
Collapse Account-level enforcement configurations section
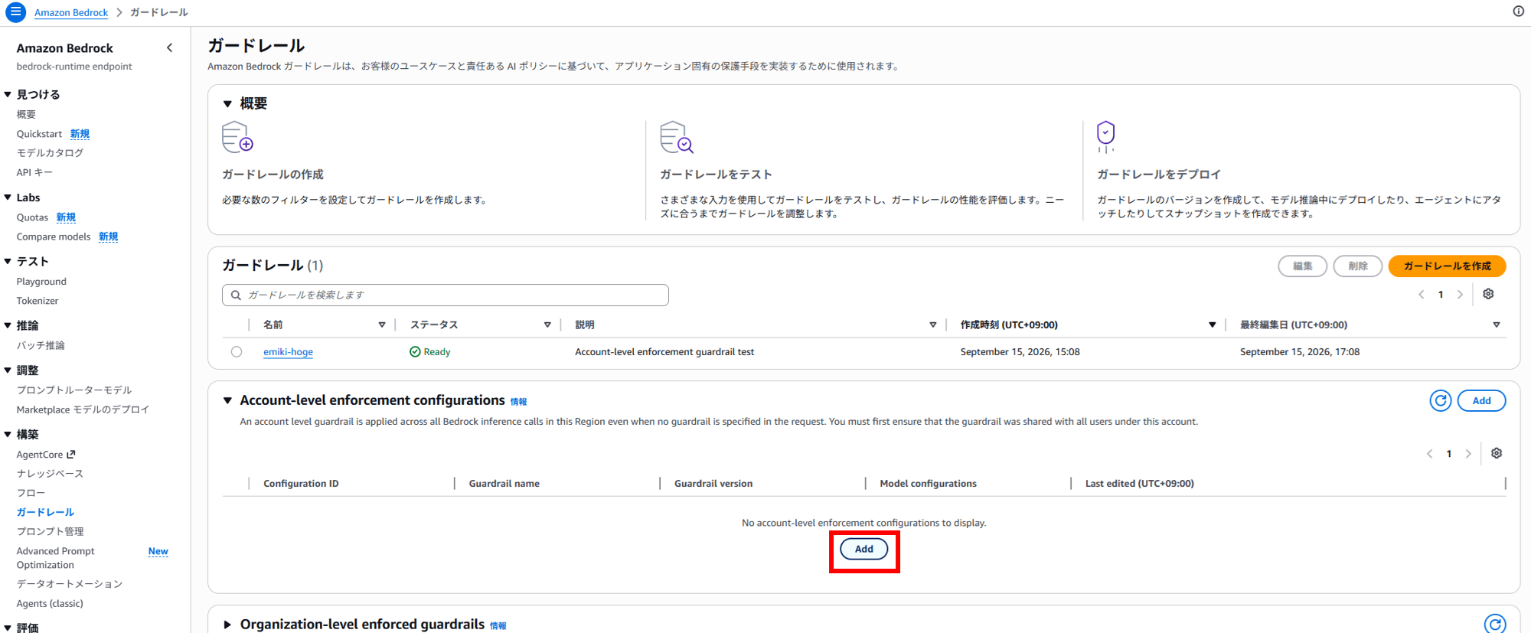click(x=227, y=400)
